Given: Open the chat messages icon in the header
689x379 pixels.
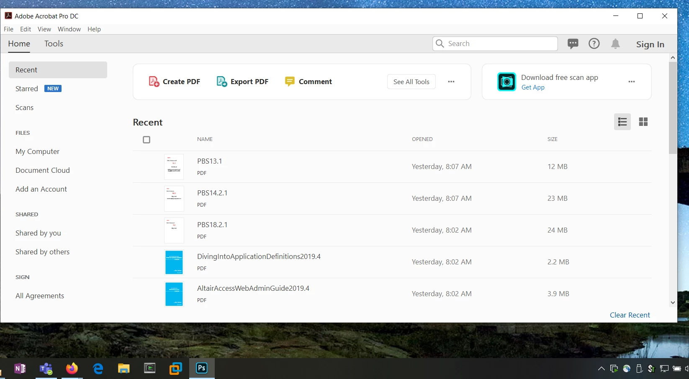Looking at the screenshot, I should tap(573, 44).
